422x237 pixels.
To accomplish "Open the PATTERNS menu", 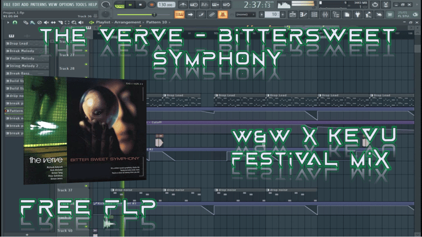I will [38, 5].
